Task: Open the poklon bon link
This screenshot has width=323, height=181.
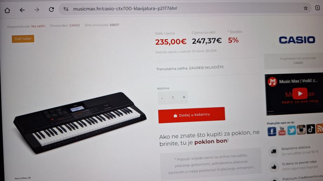Action: (211, 141)
